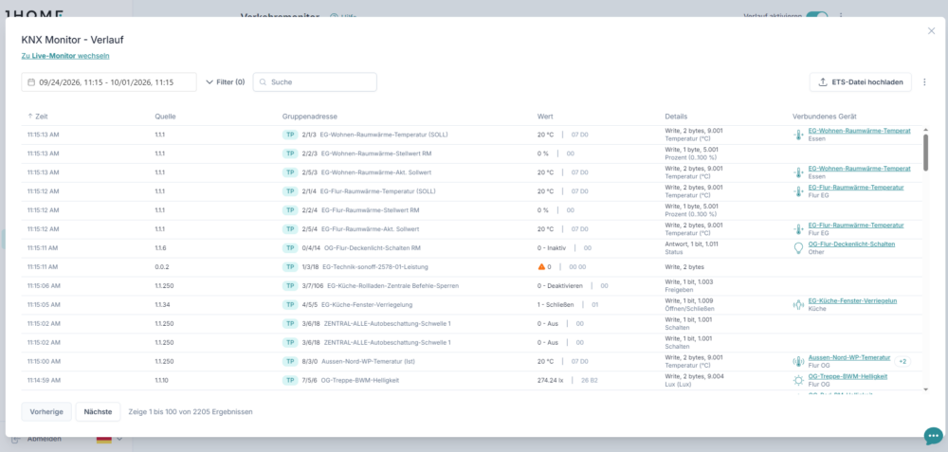This screenshot has width=948, height=452.
Task: Select source address '1.1.34'
Action: 161,304
